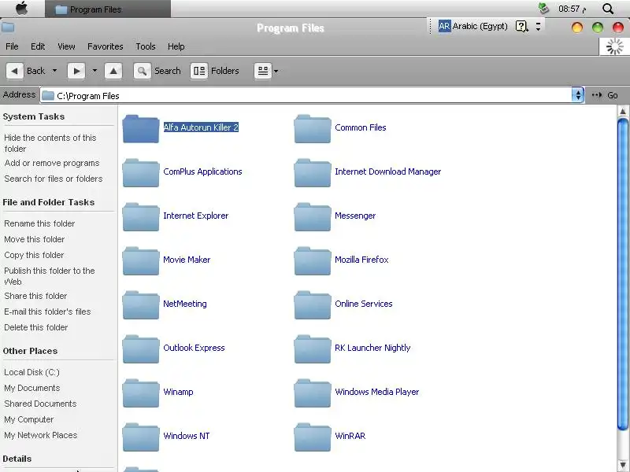Click the Back arrow icon
This screenshot has height=472, width=630.
(x=14, y=71)
